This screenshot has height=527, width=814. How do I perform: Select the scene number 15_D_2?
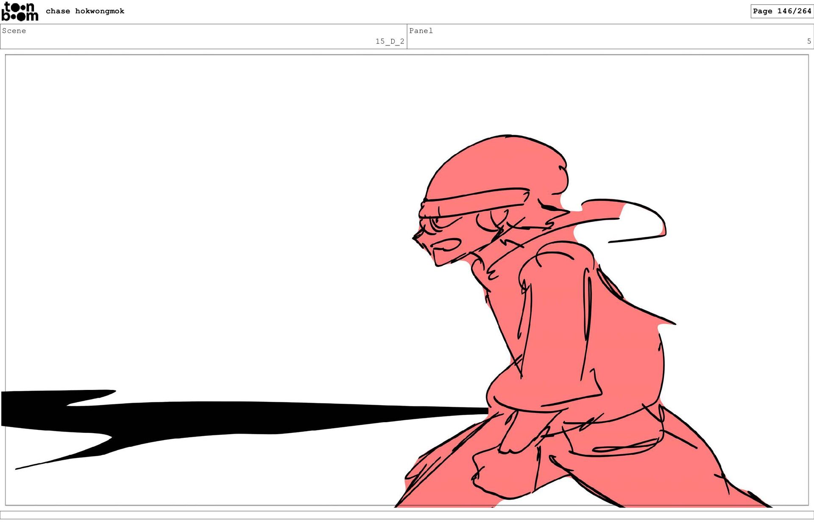(x=389, y=41)
